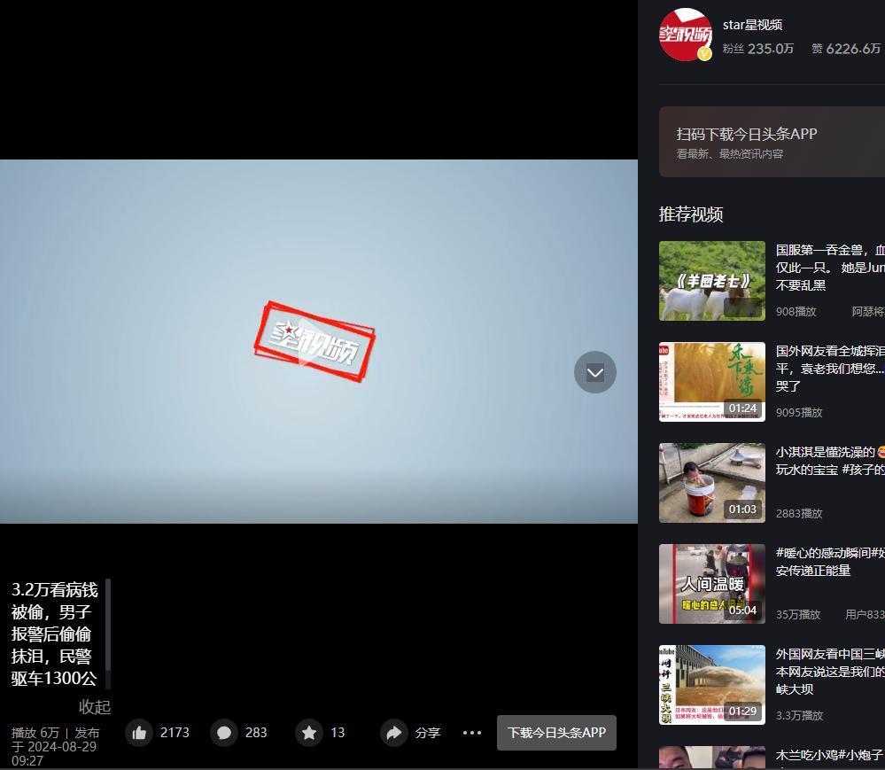Click the 2883播放 view count
The width and height of the screenshot is (885, 770).
(799, 514)
